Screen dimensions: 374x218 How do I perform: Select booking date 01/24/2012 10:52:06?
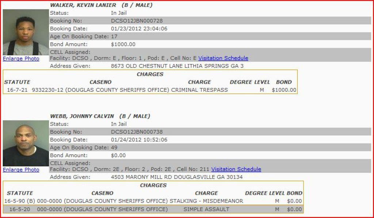[x=139, y=140]
